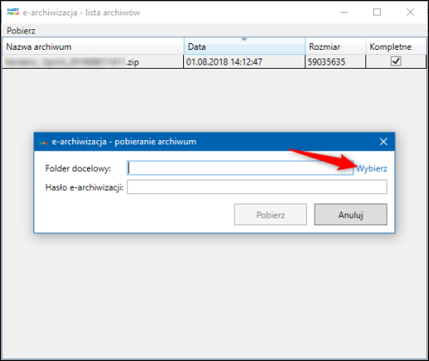Toggle the Kompletne checkbox in the archive row
The image size is (429, 361).
coord(395,61)
